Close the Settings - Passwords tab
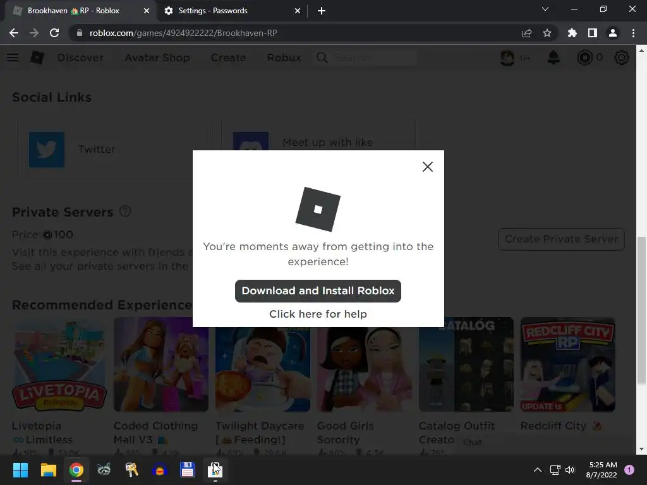 (x=298, y=11)
